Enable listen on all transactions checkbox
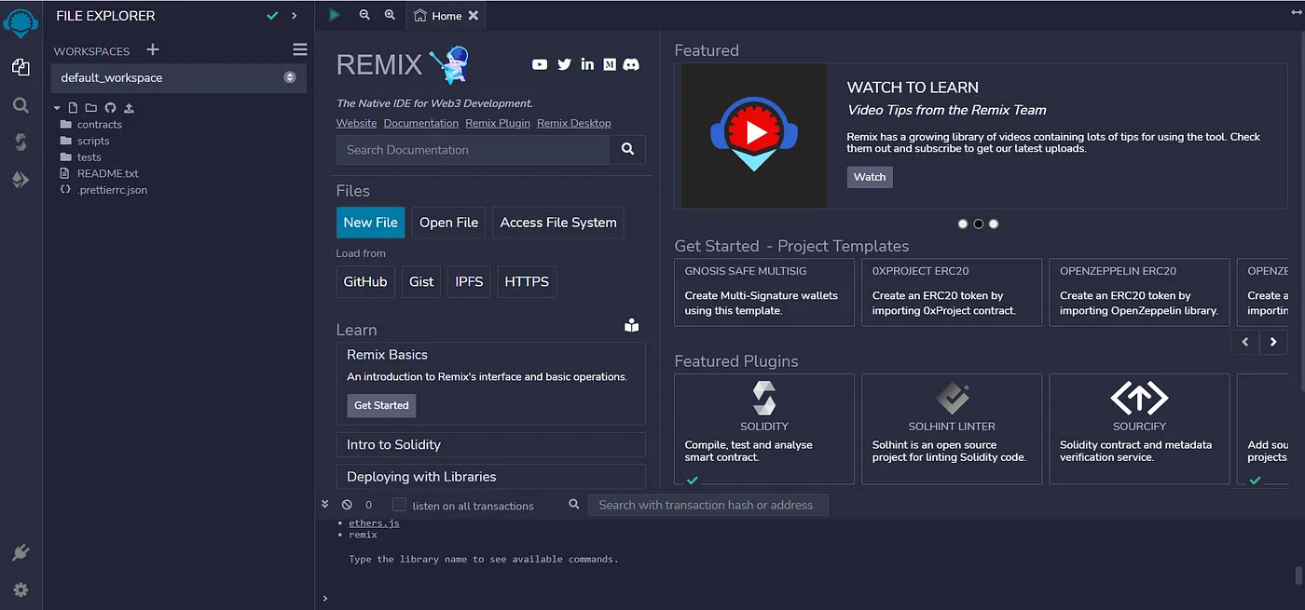1305x610 pixels. pyautogui.click(x=399, y=505)
